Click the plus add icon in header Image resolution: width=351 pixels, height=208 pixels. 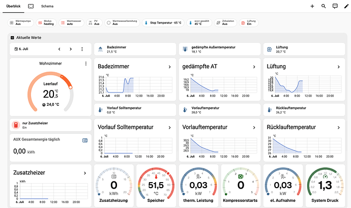coord(312,6)
